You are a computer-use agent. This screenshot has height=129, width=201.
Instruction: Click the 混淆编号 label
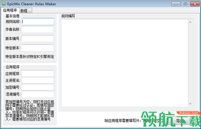coord(13,94)
